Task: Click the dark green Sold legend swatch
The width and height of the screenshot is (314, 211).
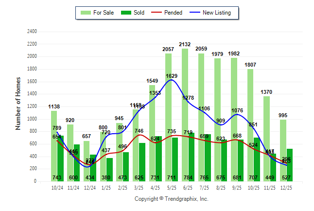Action: click(126, 13)
